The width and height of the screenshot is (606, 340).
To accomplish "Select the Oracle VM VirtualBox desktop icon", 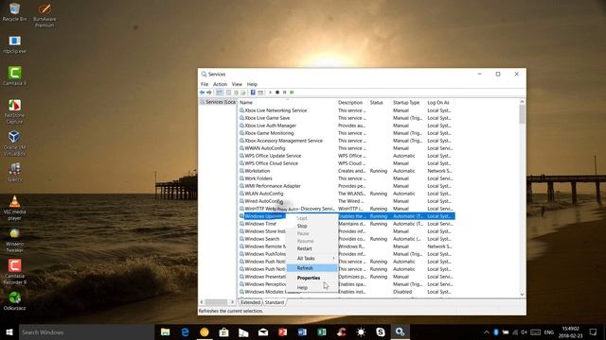I will [15, 144].
